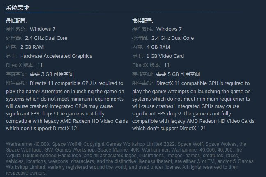Click minimum processor 2.4 GHz Dual Core
This screenshot has height=177, width=266.
click(x=46, y=38)
